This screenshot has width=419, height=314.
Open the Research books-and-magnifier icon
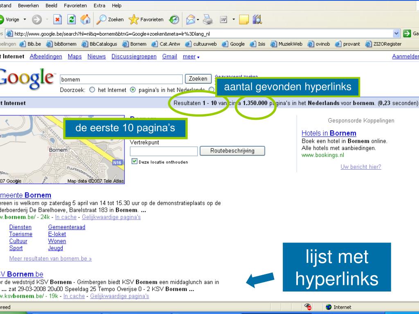257,20
